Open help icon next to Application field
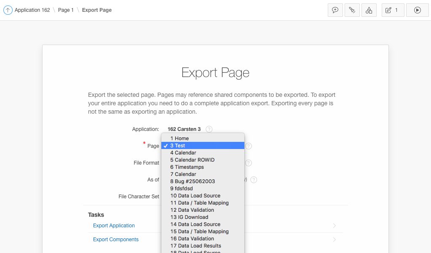This screenshot has width=431, height=253. 209,129
